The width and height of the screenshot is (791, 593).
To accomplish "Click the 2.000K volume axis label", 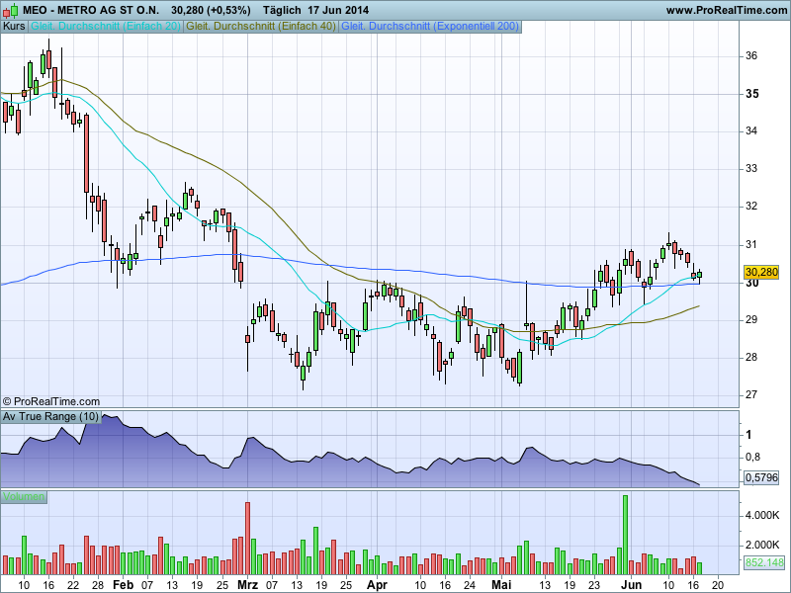I will pyautogui.click(x=762, y=546).
